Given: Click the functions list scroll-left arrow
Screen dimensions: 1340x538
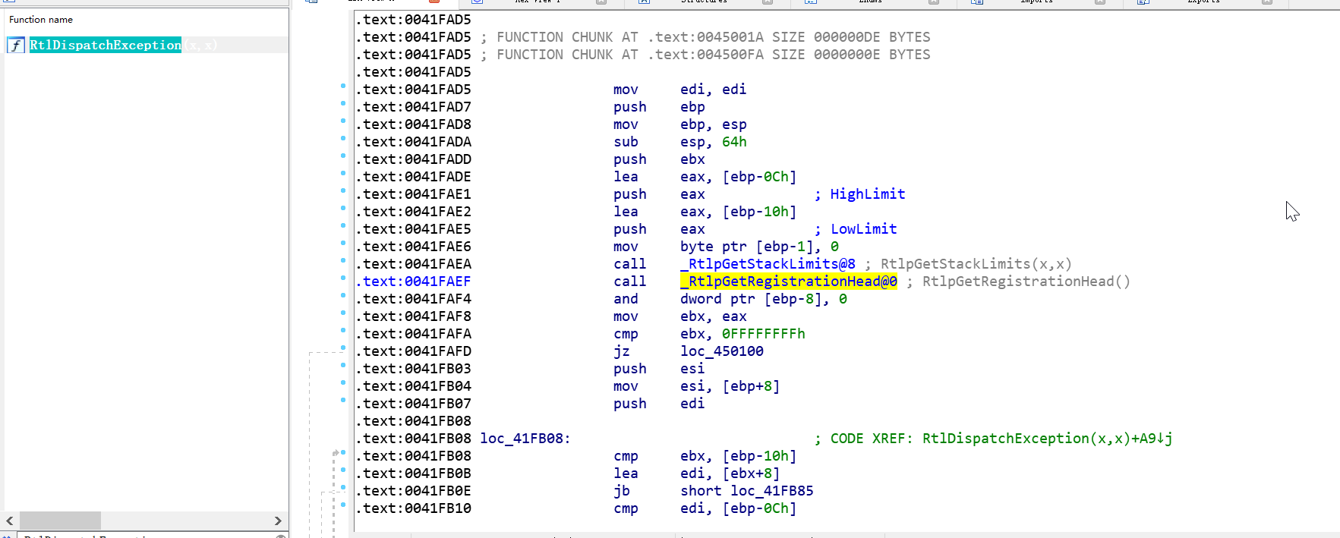Looking at the screenshot, I should coord(10,521).
